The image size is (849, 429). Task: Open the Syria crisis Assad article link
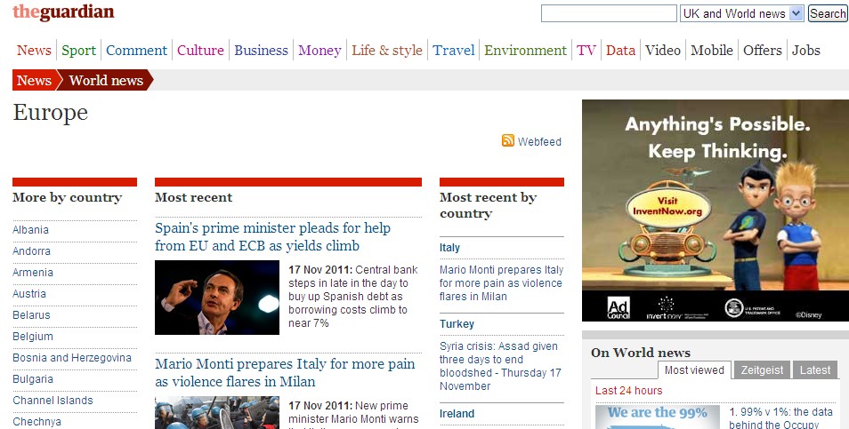(498, 366)
